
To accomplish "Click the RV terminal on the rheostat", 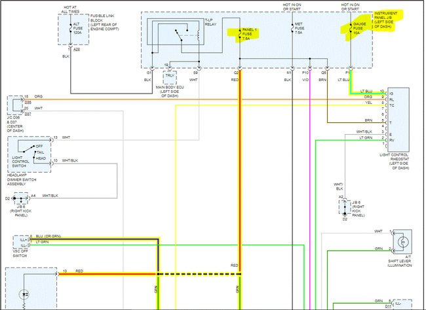I will point(392,140).
